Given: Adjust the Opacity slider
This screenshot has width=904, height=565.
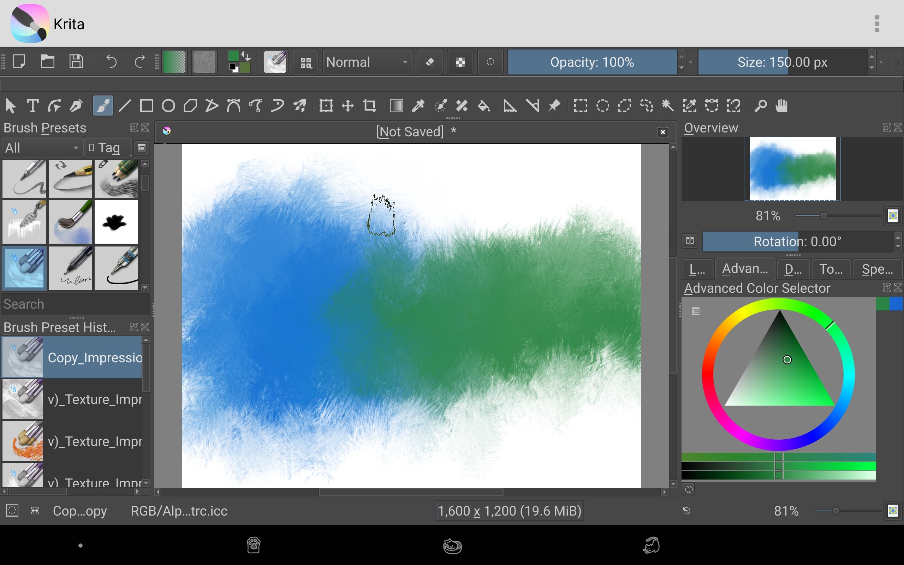Looking at the screenshot, I should coord(592,62).
